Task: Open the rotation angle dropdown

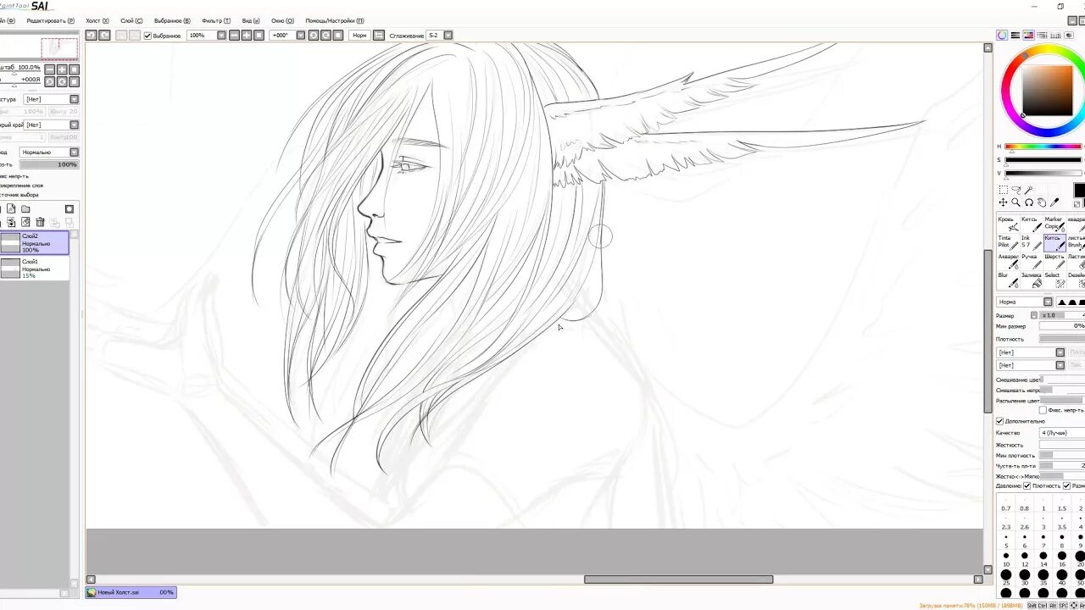Action: pos(300,36)
